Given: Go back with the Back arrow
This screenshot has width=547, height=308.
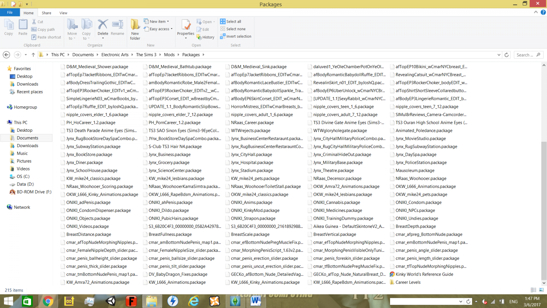Looking at the screenshot, I should click(x=6, y=55).
